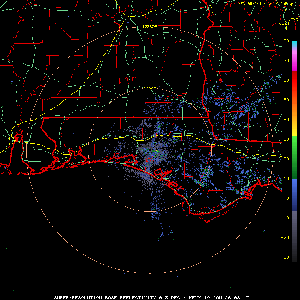Viewport: 300px width, 300px height.
Task: Pick the cyan segment atop the color bar
Action: point(294,44)
